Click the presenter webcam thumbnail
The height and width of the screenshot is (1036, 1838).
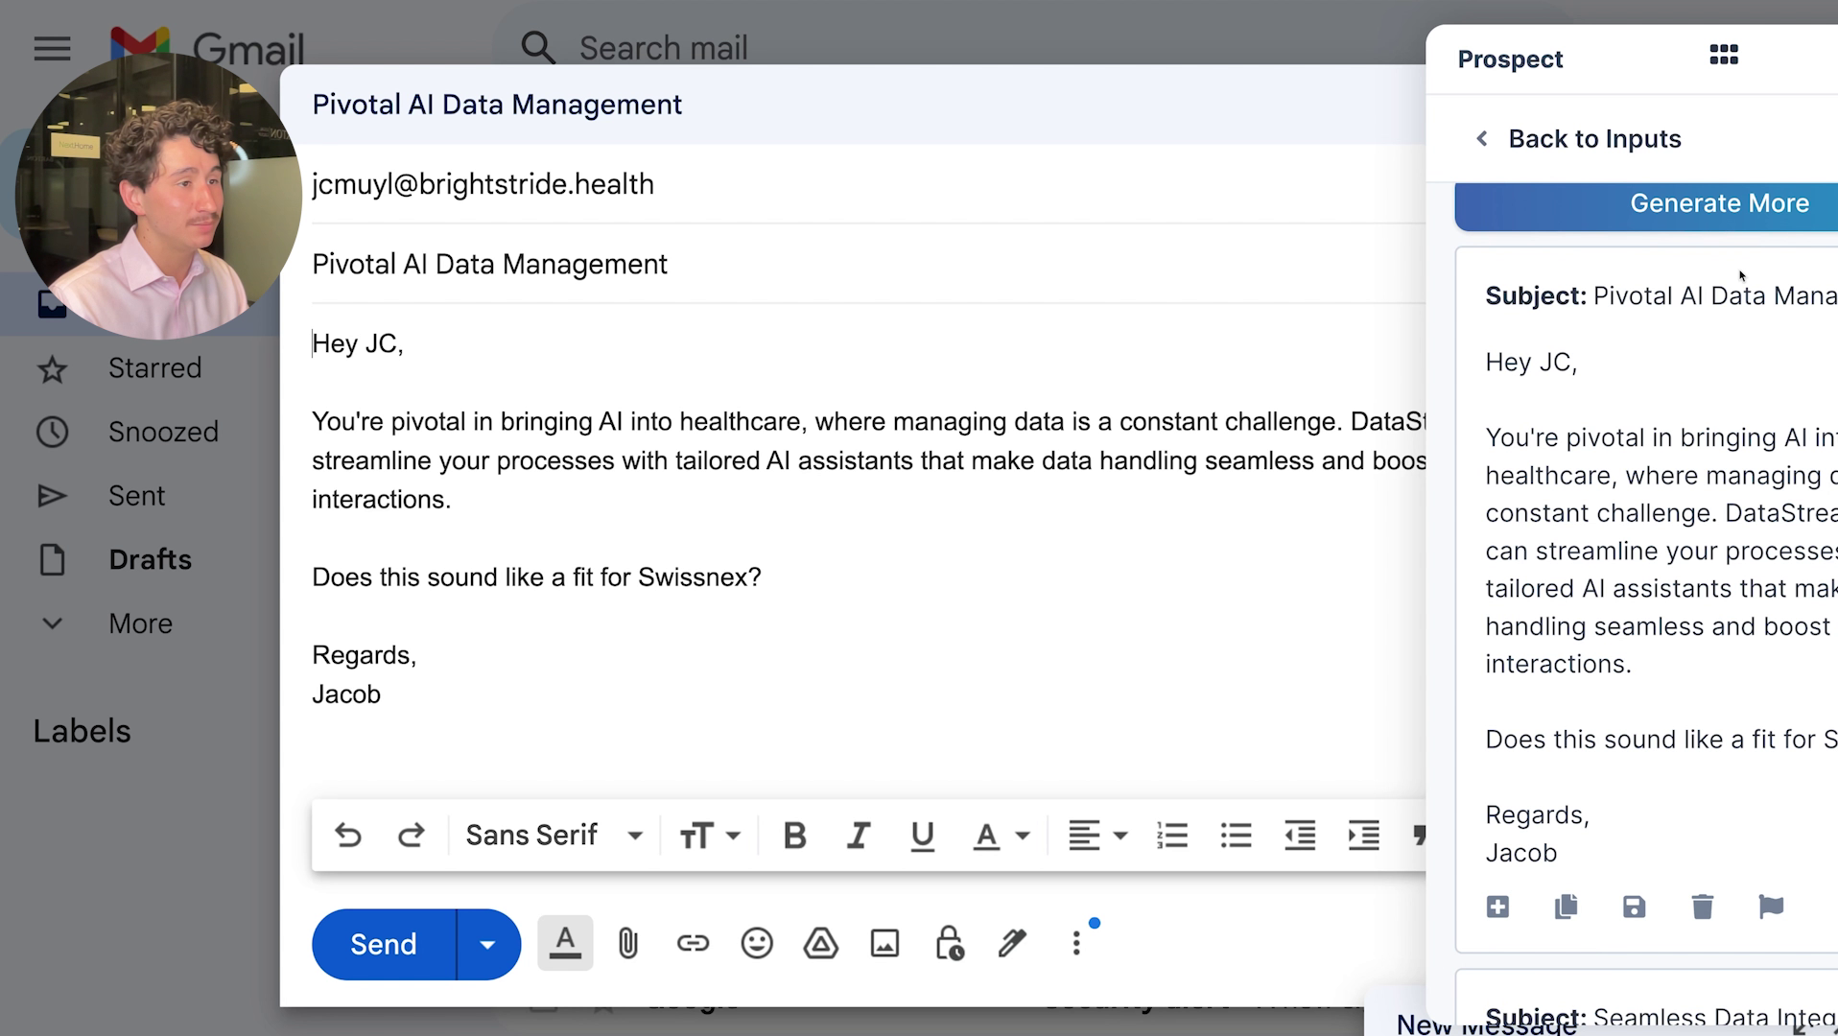[x=158, y=197]
